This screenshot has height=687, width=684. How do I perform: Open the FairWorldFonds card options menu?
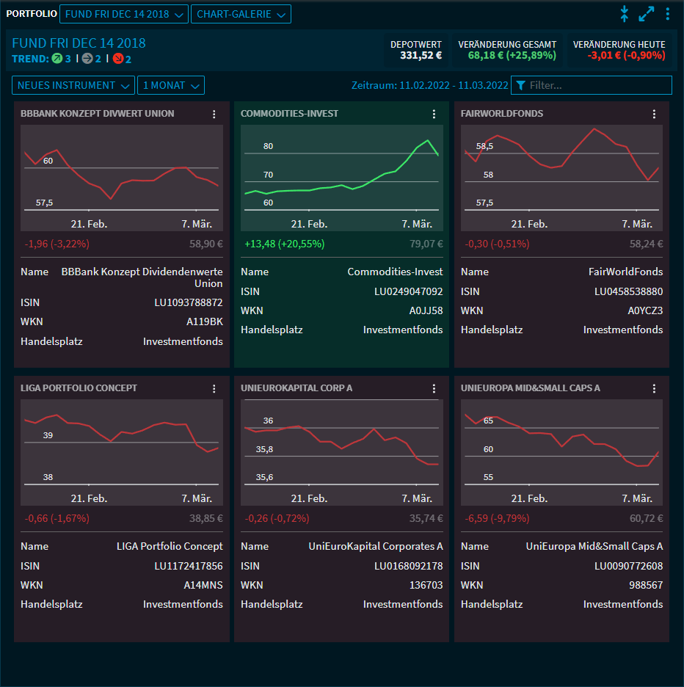(x=654, y=114)
